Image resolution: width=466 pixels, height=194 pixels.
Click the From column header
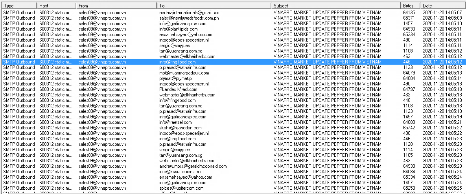click(x=116, y=5)
